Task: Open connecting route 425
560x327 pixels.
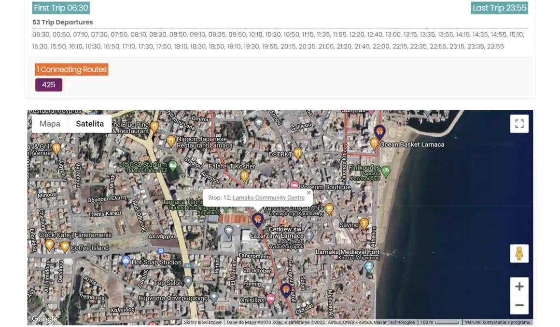Action: point(48,85)
